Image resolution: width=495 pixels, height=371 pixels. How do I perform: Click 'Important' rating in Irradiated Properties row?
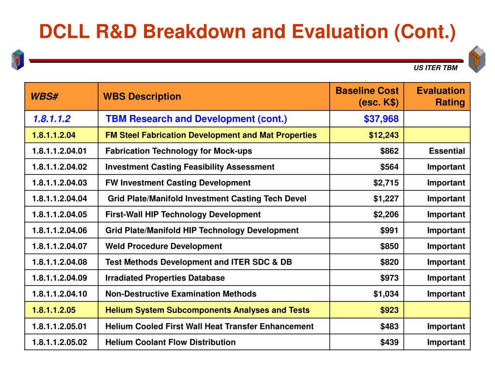click(446, 278)
